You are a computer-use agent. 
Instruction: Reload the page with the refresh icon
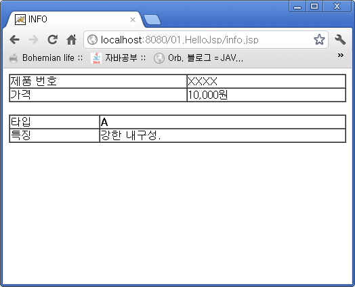(x=53, y=40)
